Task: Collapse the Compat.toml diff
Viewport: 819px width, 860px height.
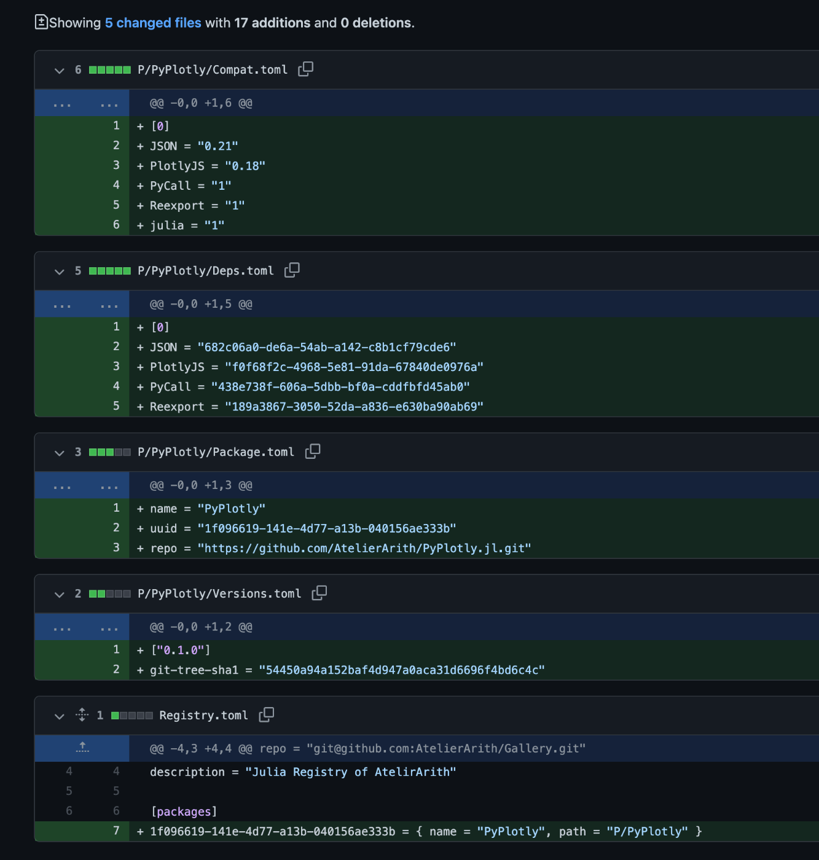Action: (60, 70)
